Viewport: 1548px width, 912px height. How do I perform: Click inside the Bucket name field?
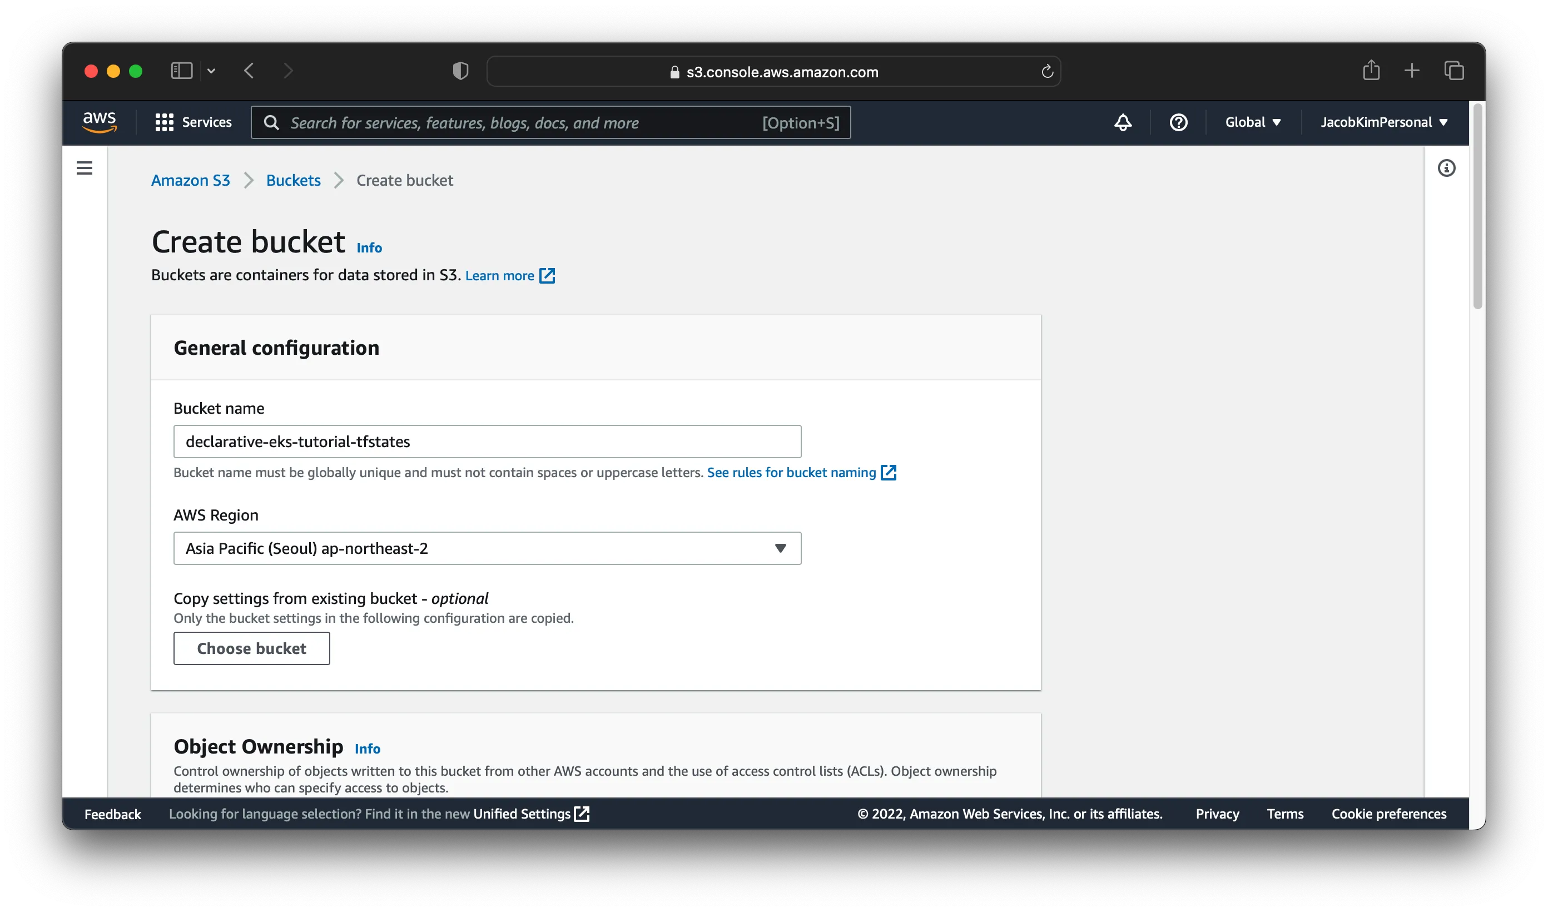pyautogui.click(x=487, y=440)
